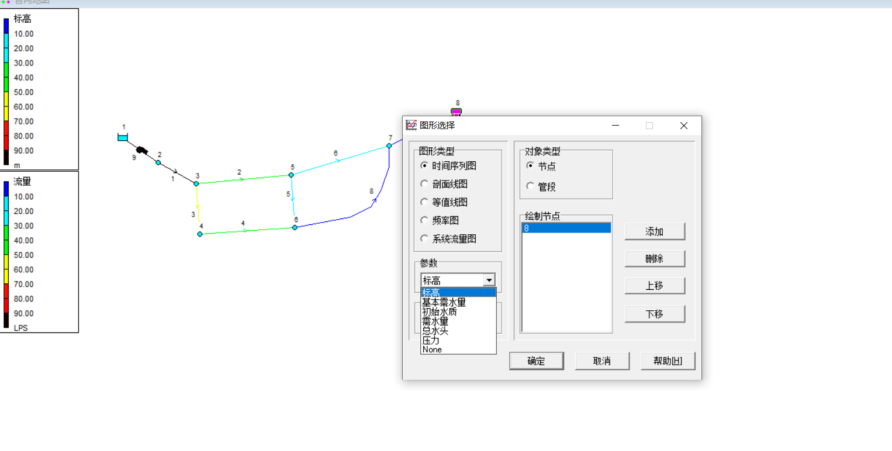This screenshot has height=451, width=892.
Task: Click the 添加 button to add a node
Action: (x=655, y=231)
